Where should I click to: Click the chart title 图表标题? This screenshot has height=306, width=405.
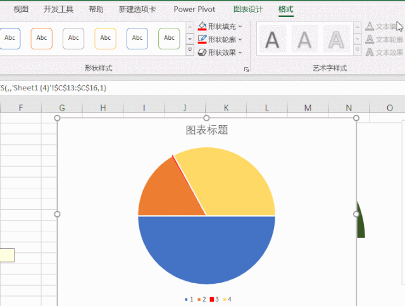click(207, 130)
